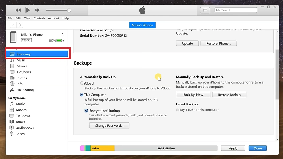
Task: Click the Apple logo in the top bar
Action: pyautogui.click(x=142, y=10)
